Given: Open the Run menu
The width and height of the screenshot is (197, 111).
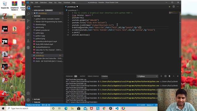Looking at the screenshot, I should pyautogui.click(x=60, y=2).
